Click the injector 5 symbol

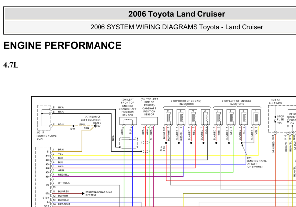(x=231, y=117)
